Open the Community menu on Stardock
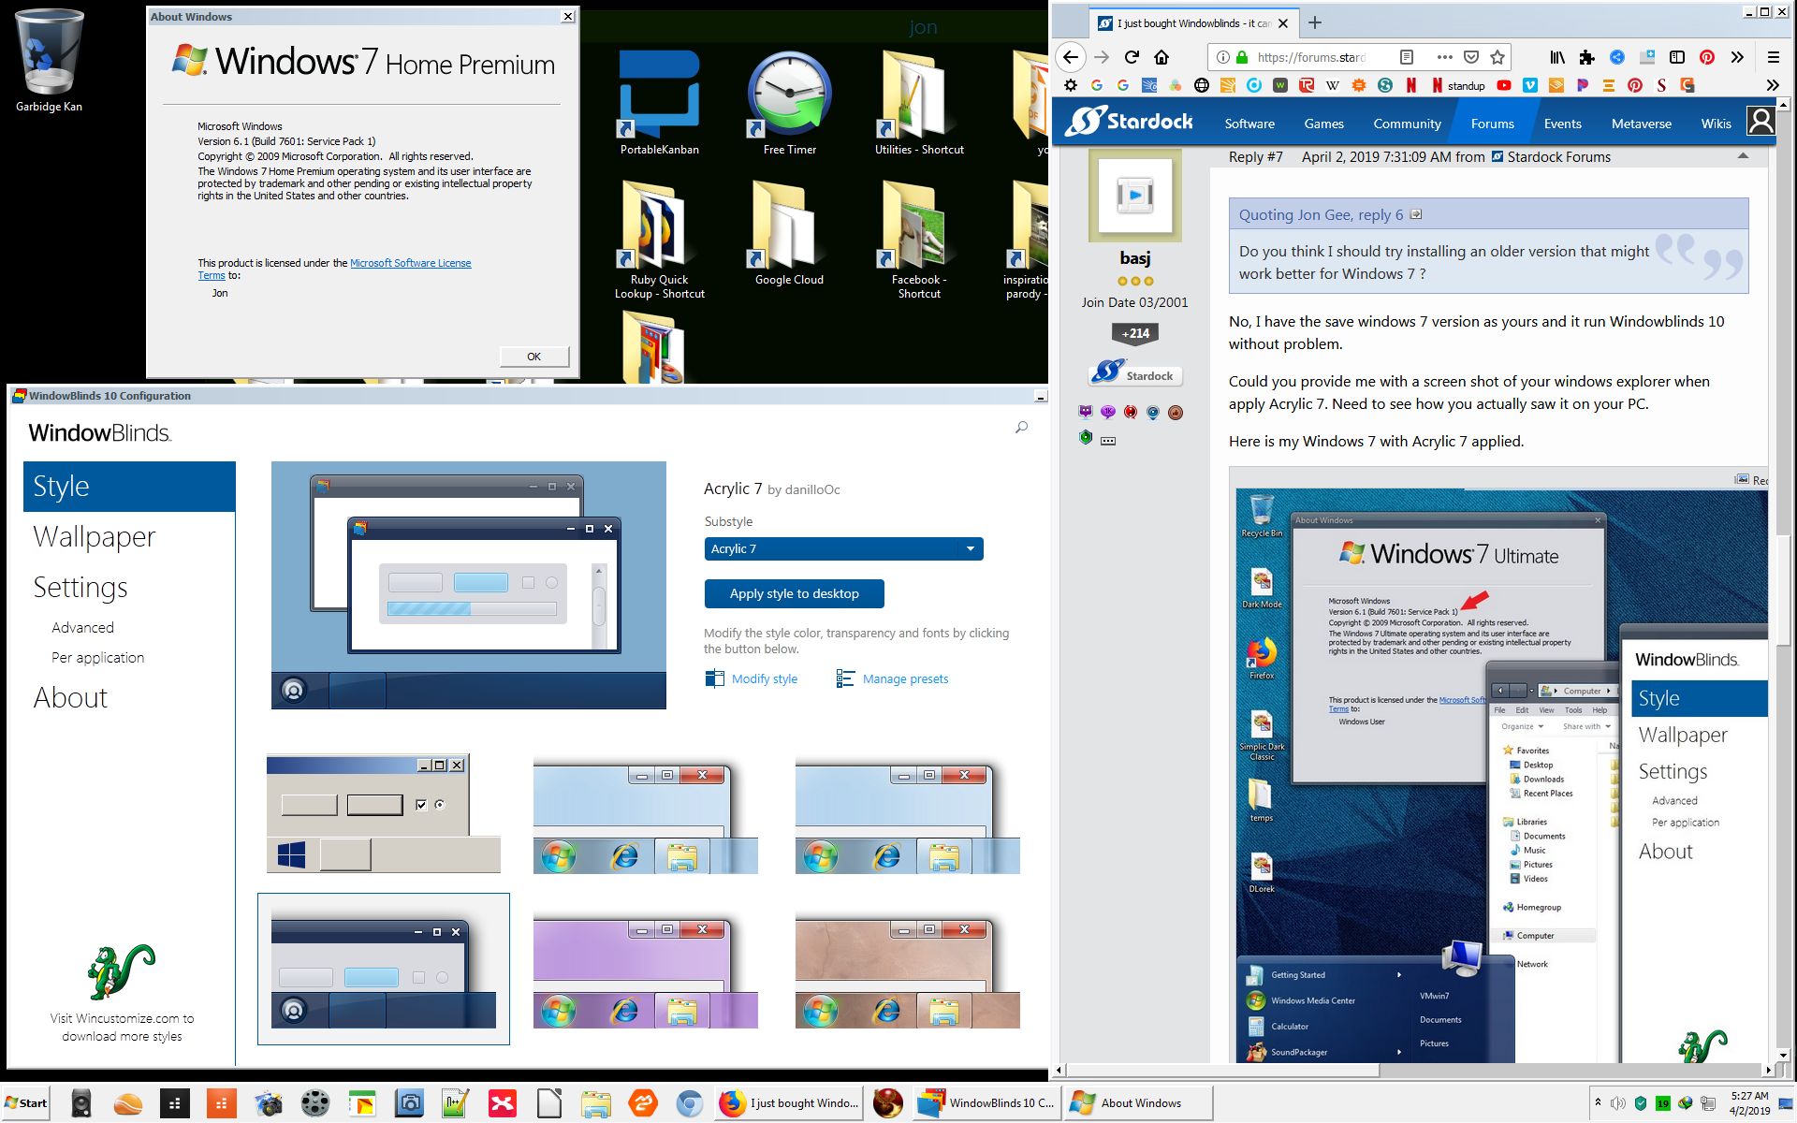The height and width of the screenshot is (1123, 1797). [x=1407, y=124]
